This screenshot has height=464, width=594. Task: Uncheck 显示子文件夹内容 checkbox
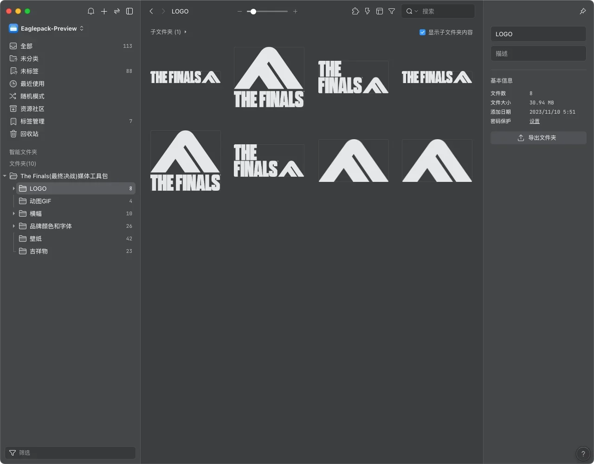click(x=422, y=32)
